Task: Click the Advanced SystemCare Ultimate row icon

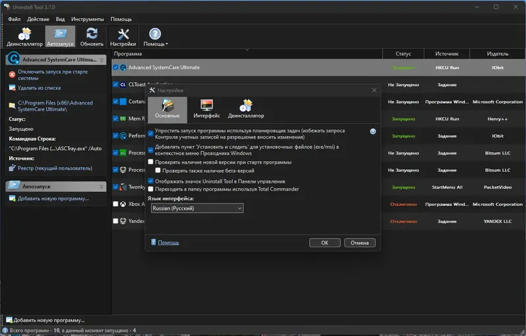Action: 123,68
